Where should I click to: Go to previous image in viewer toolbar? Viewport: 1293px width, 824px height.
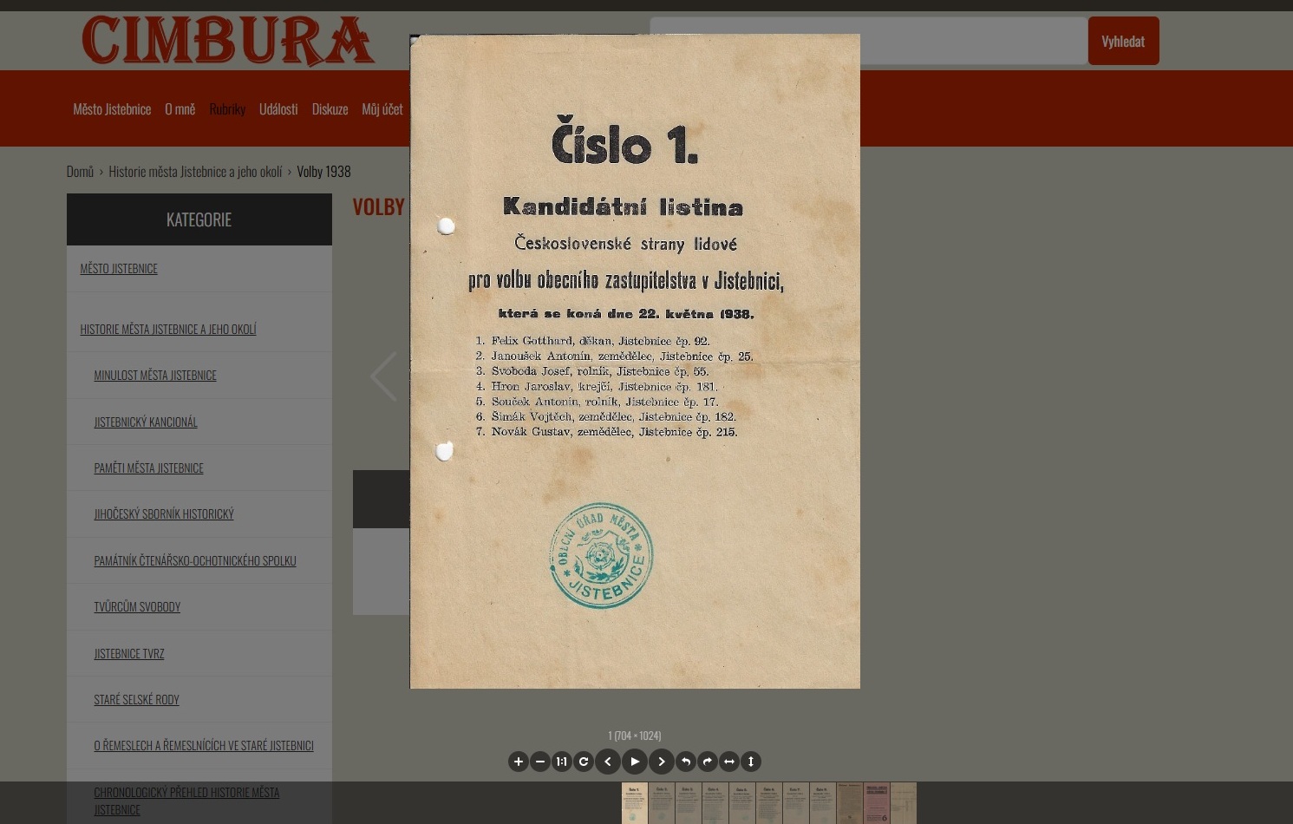(608, 762)
